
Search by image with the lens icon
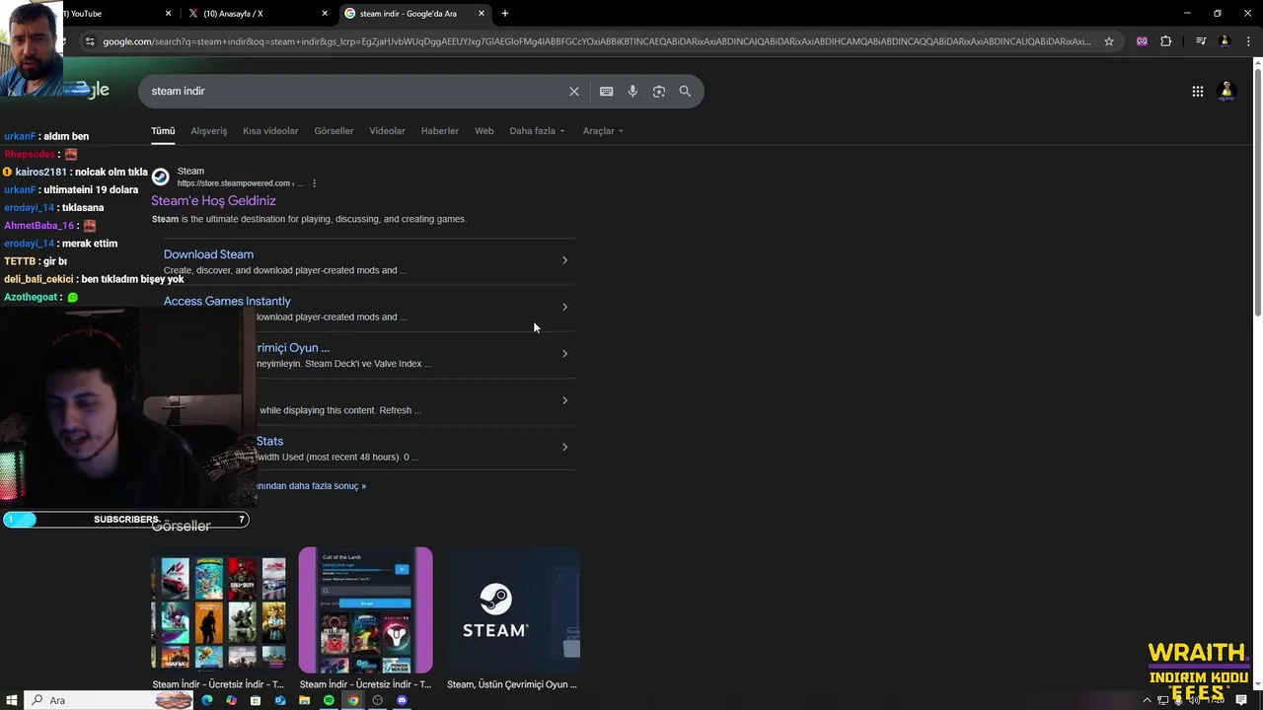tap(658, 91)
